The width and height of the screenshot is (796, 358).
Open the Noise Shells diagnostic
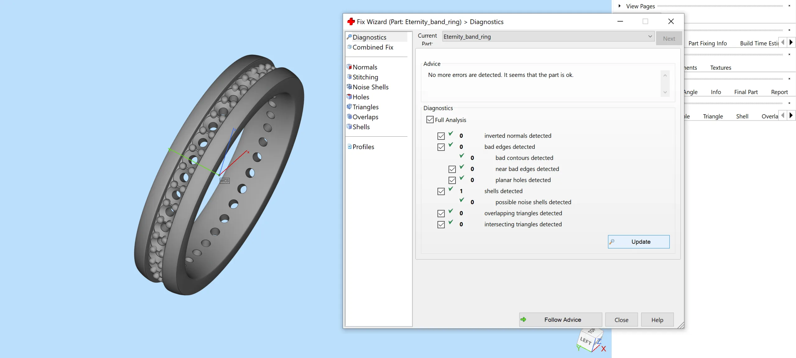(x=370, y=87)
